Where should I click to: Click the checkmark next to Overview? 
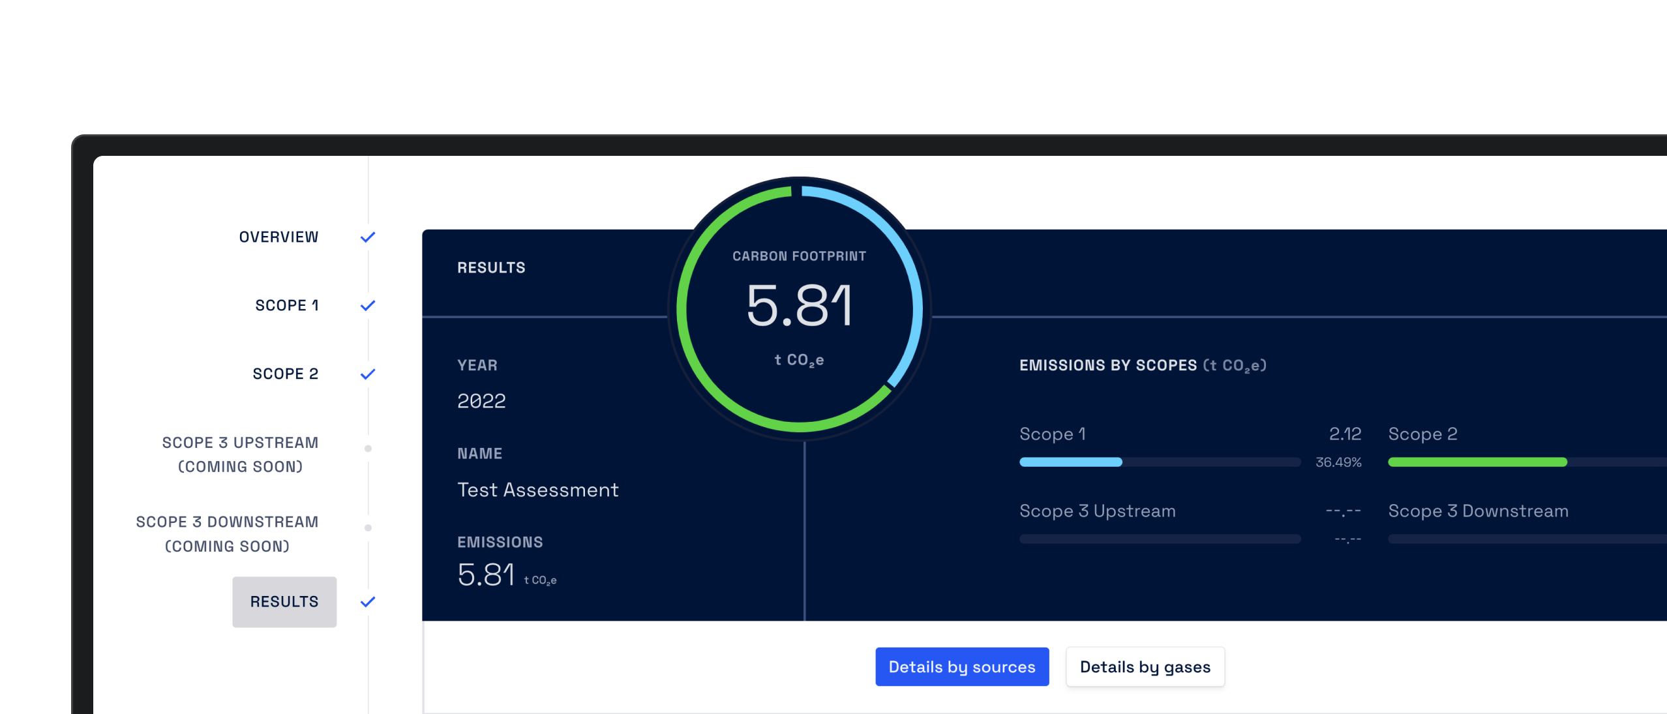(368, 237)
